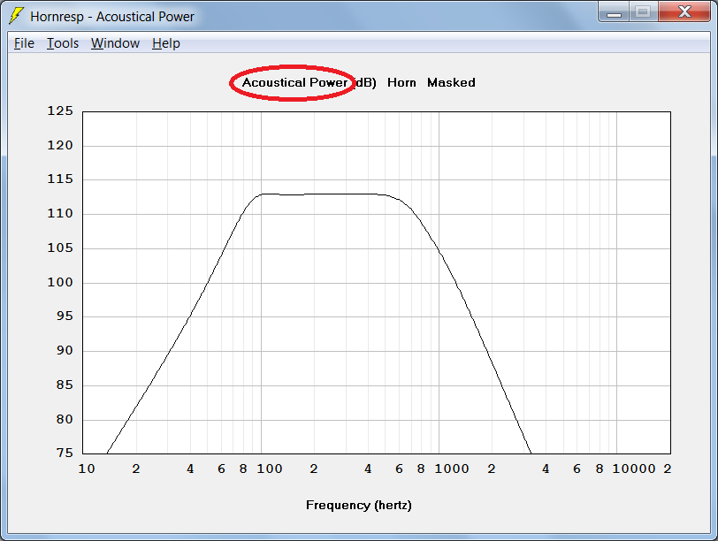Click the 1000 label on frequency axis
This screenshot has width=718, height=541.
pyautogui.click(x=452, y=469)
